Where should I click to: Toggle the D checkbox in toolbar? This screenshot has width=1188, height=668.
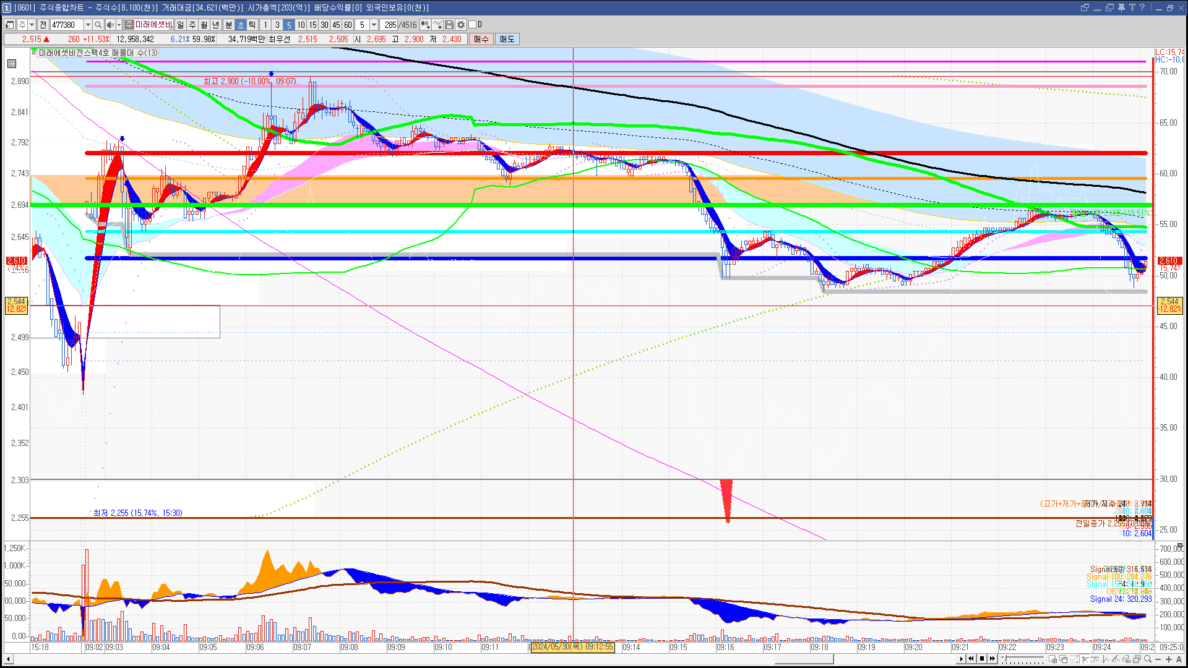pos(473,25)
